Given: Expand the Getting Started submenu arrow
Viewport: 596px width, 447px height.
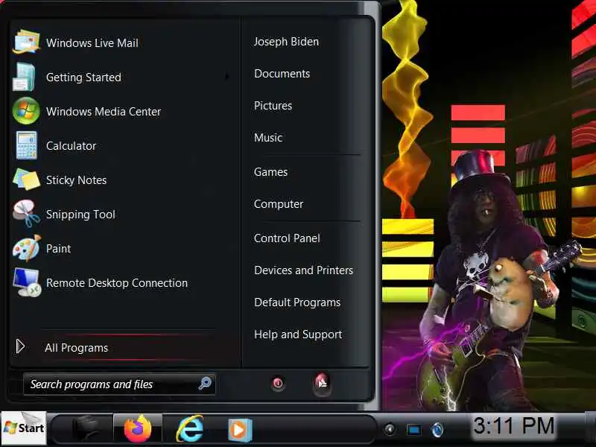Looking at the screenshot, I should click(227, 77).
